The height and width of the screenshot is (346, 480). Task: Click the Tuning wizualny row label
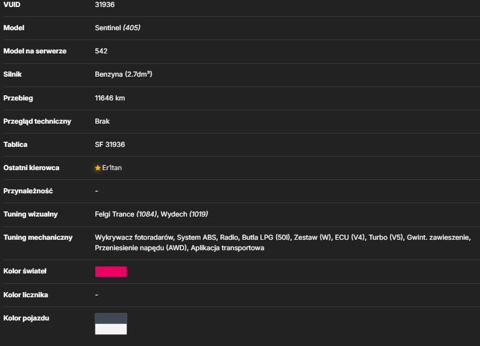[31, 214]
